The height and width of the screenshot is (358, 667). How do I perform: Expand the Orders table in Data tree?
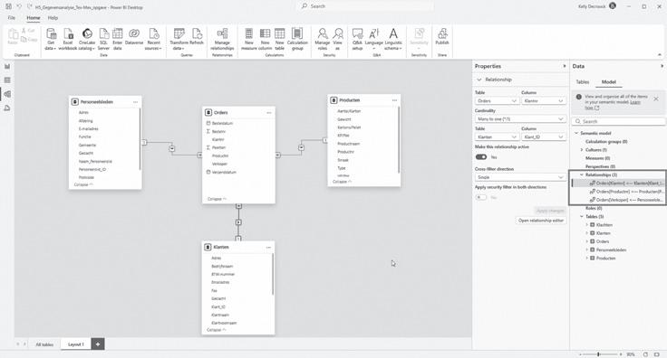pyautogui.click(x=587, y=241)
